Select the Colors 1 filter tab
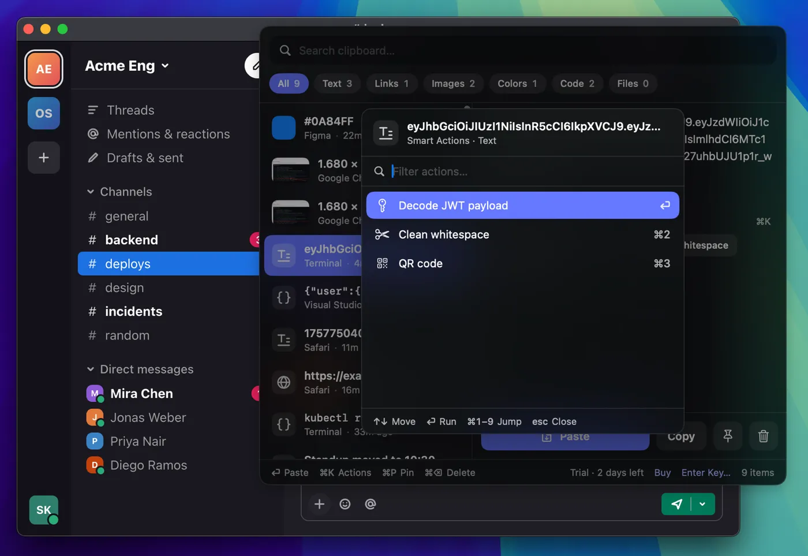Image resolution: width=808 pixels, height=556 pixels. click(x=517, y=84)
